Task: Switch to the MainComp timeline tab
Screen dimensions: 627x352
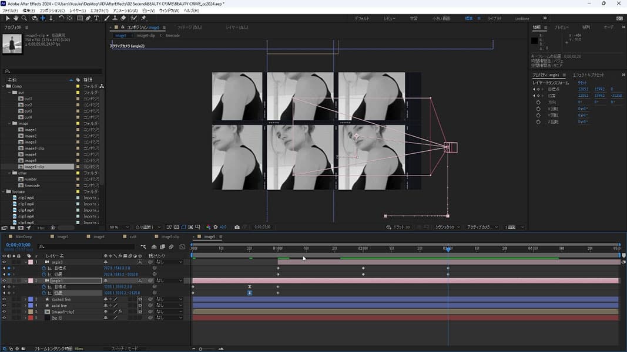Action: coord(24,236)
